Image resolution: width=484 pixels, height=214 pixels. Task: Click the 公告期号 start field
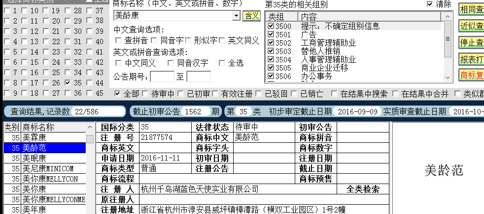(162, 77)
